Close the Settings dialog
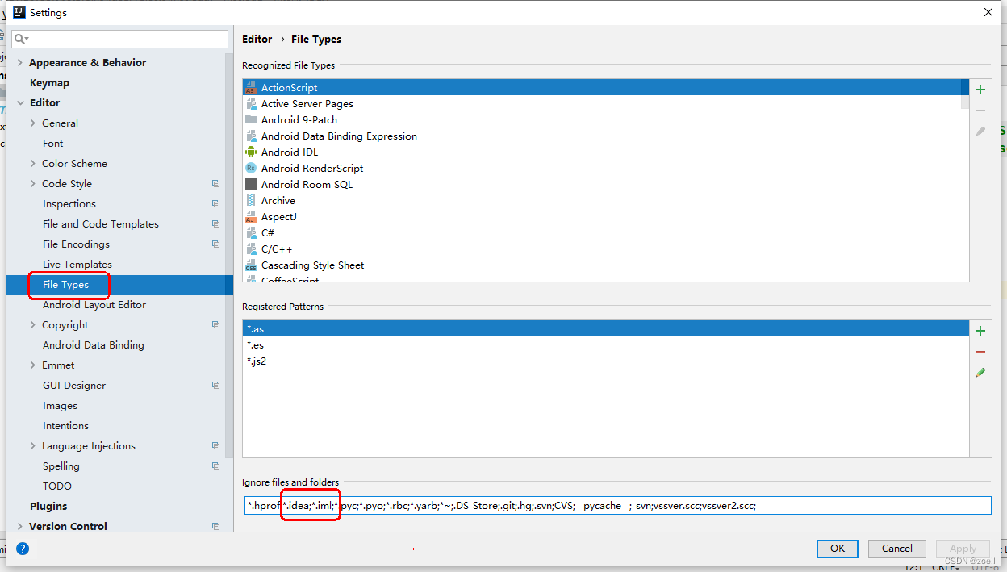This screenshot has width=1007, height=572. 988,12
